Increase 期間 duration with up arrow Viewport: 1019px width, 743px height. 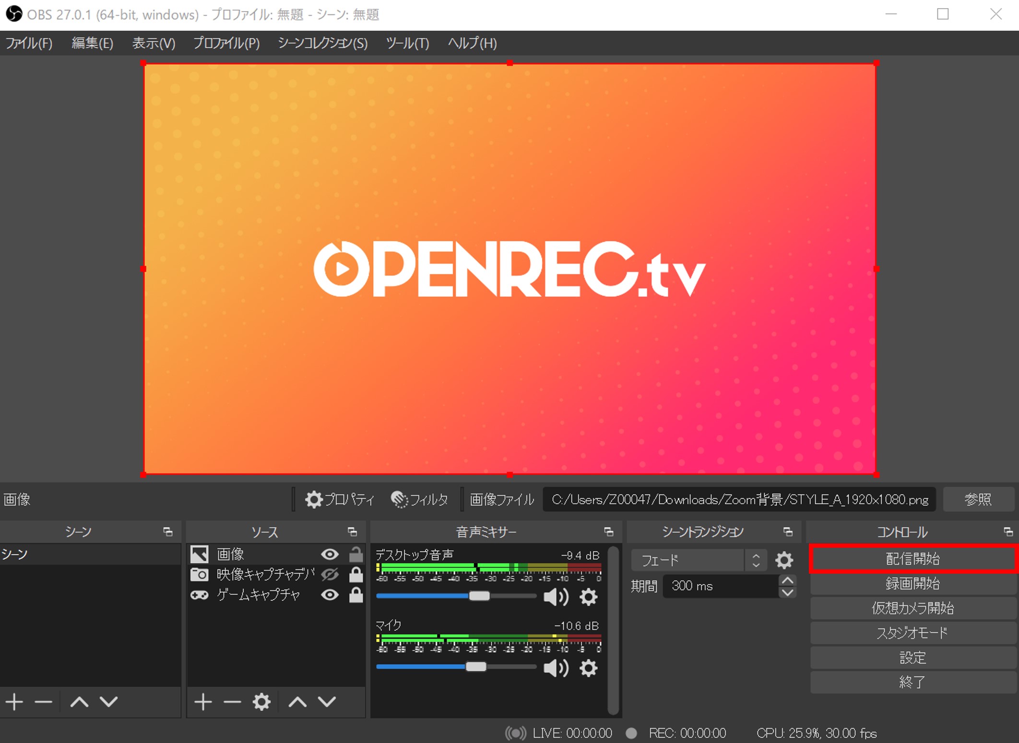pos(787,580)
